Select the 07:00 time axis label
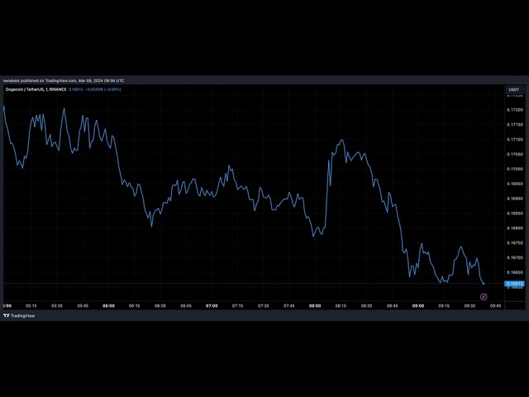Screen dimensions: 529x397 (212, 305)
